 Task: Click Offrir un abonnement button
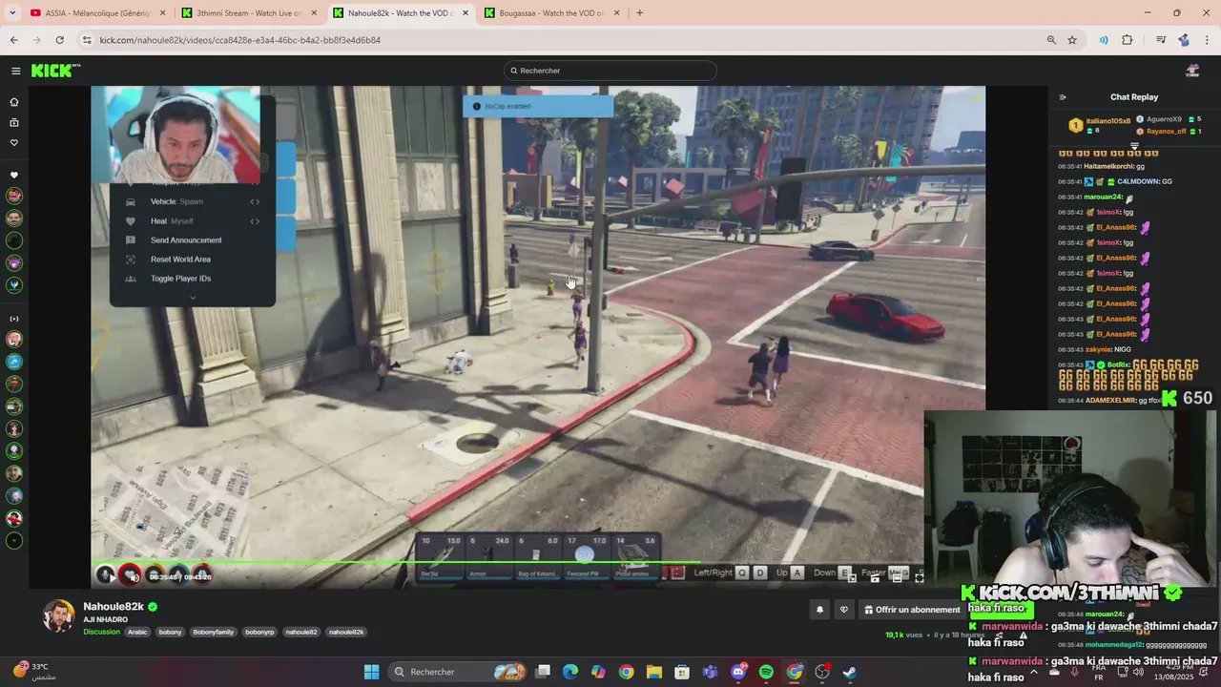click(912, 610)
